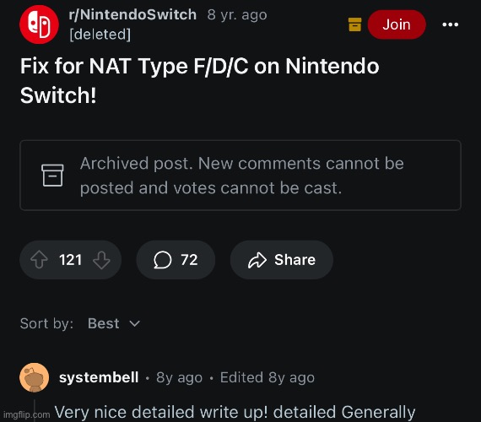Open systembell's profile link
This screenshot has width=481, height=422.
tap(99, 377)
